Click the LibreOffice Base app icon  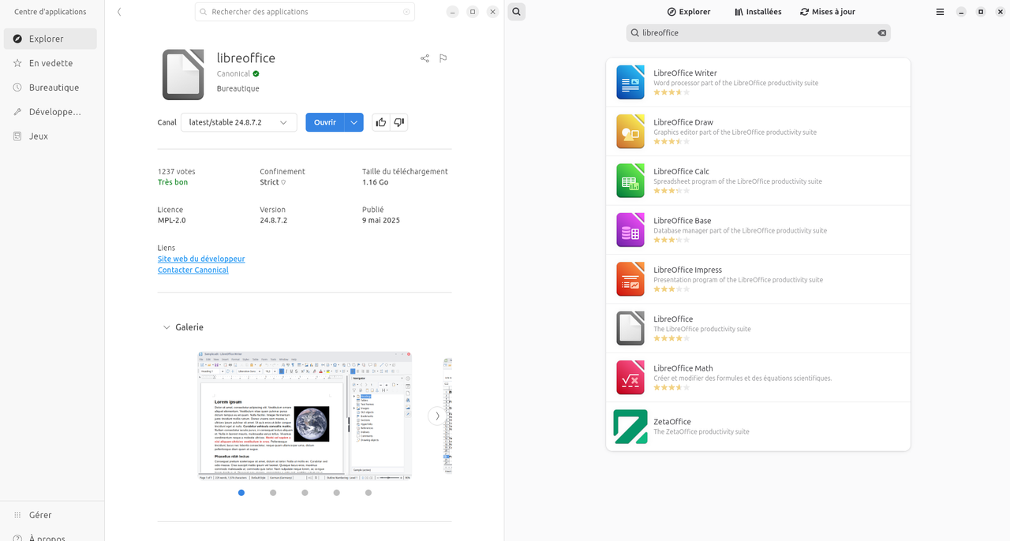[x=630, y=230]
